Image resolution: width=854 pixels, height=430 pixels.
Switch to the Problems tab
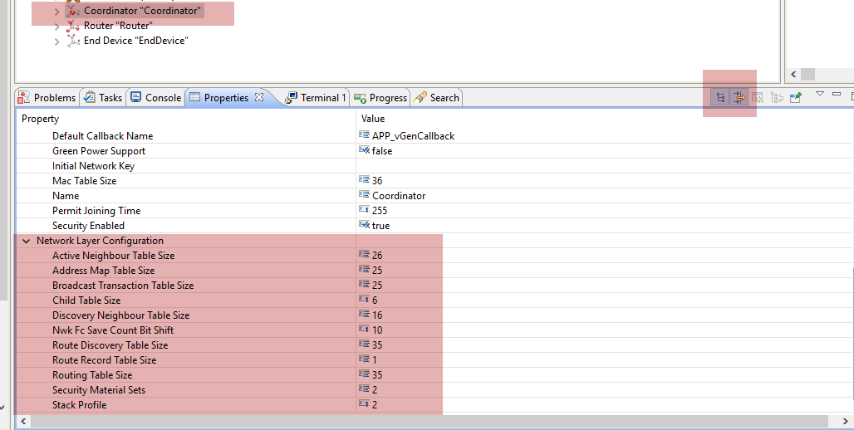tap(47, 97)
